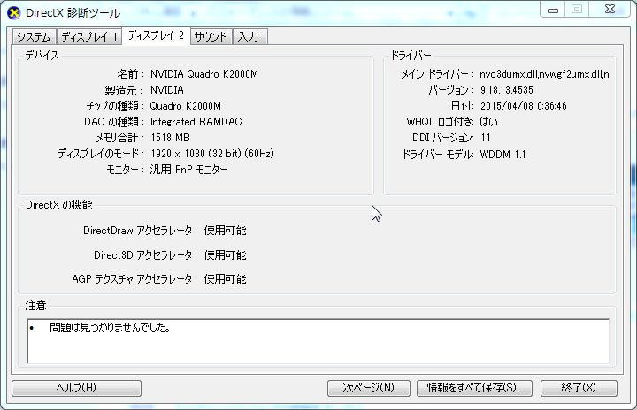Click the DAC の種類 label
The width and height of the screenshot is (637, 410).
click(114, 122)
